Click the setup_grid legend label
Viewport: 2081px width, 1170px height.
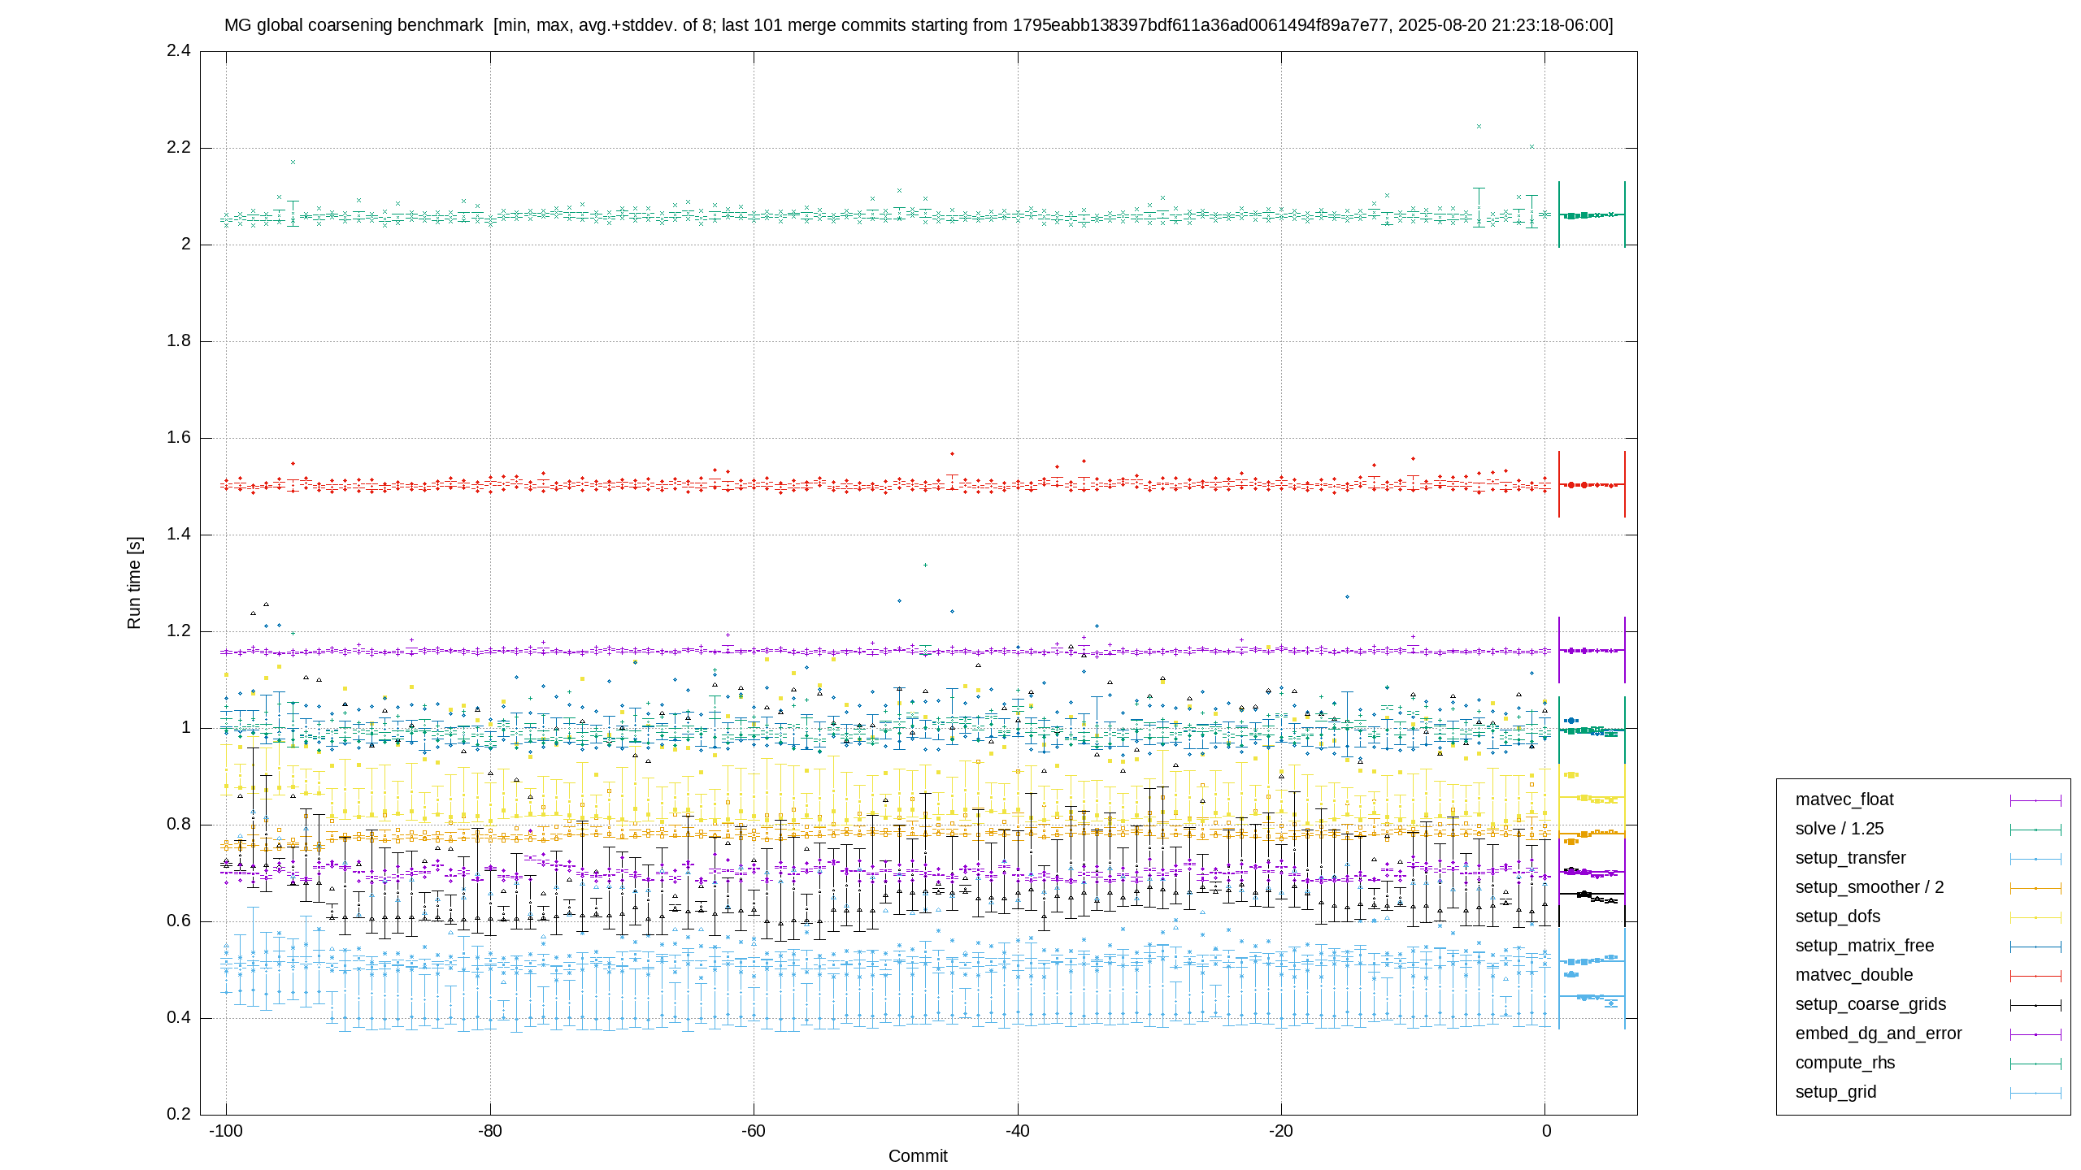click(x=1836, y=1092)
